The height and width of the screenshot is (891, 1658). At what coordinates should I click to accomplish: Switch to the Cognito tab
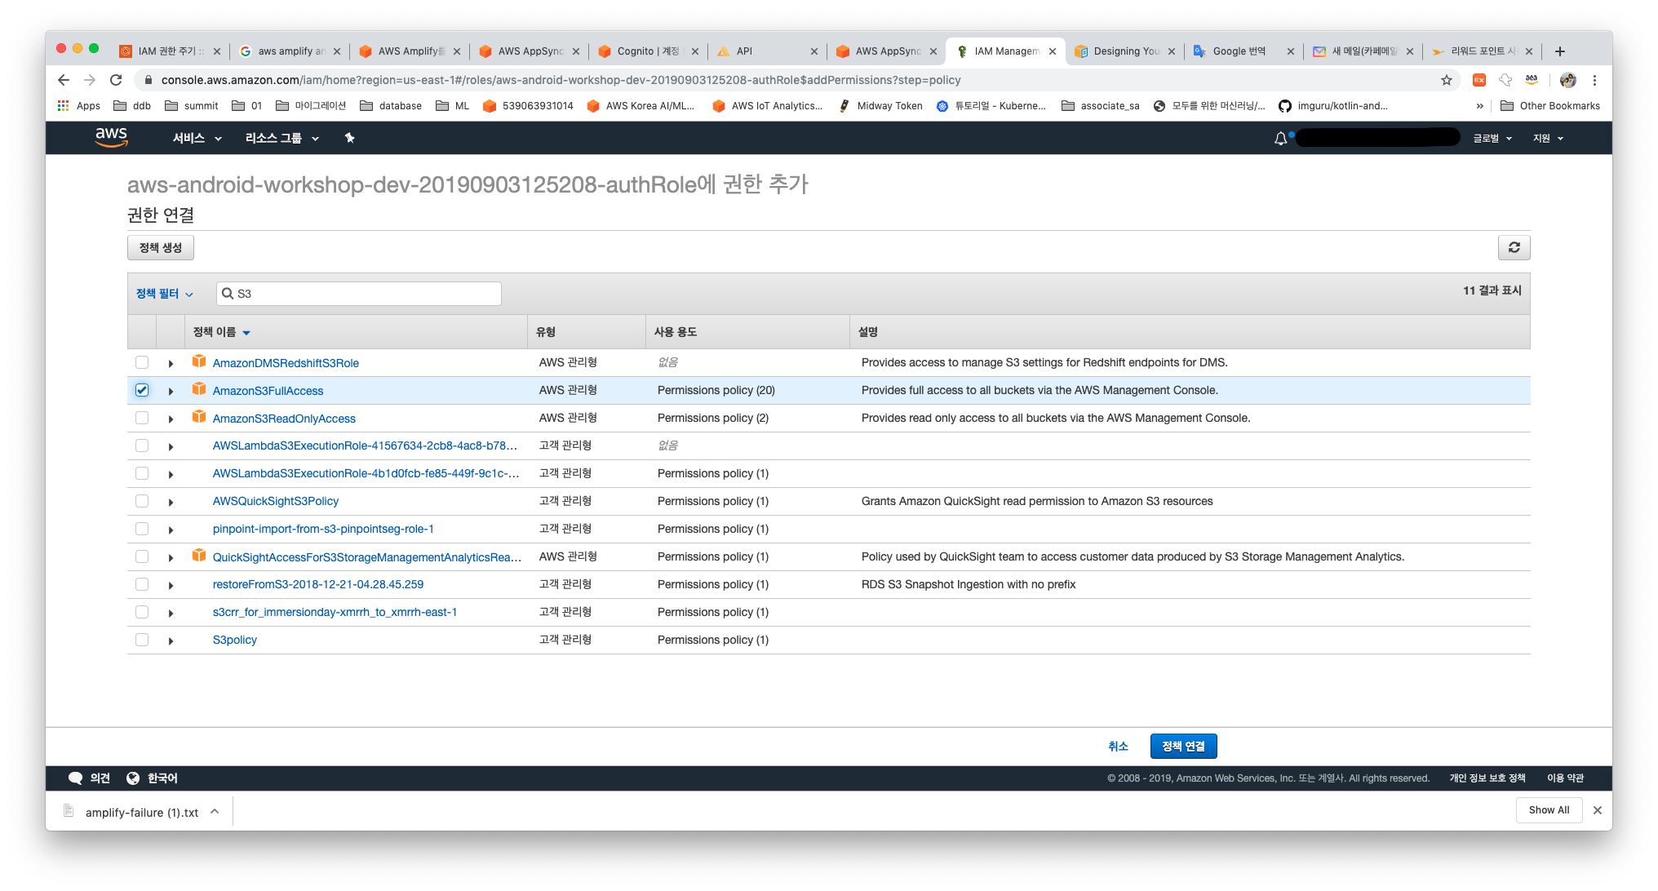[649, 51]
